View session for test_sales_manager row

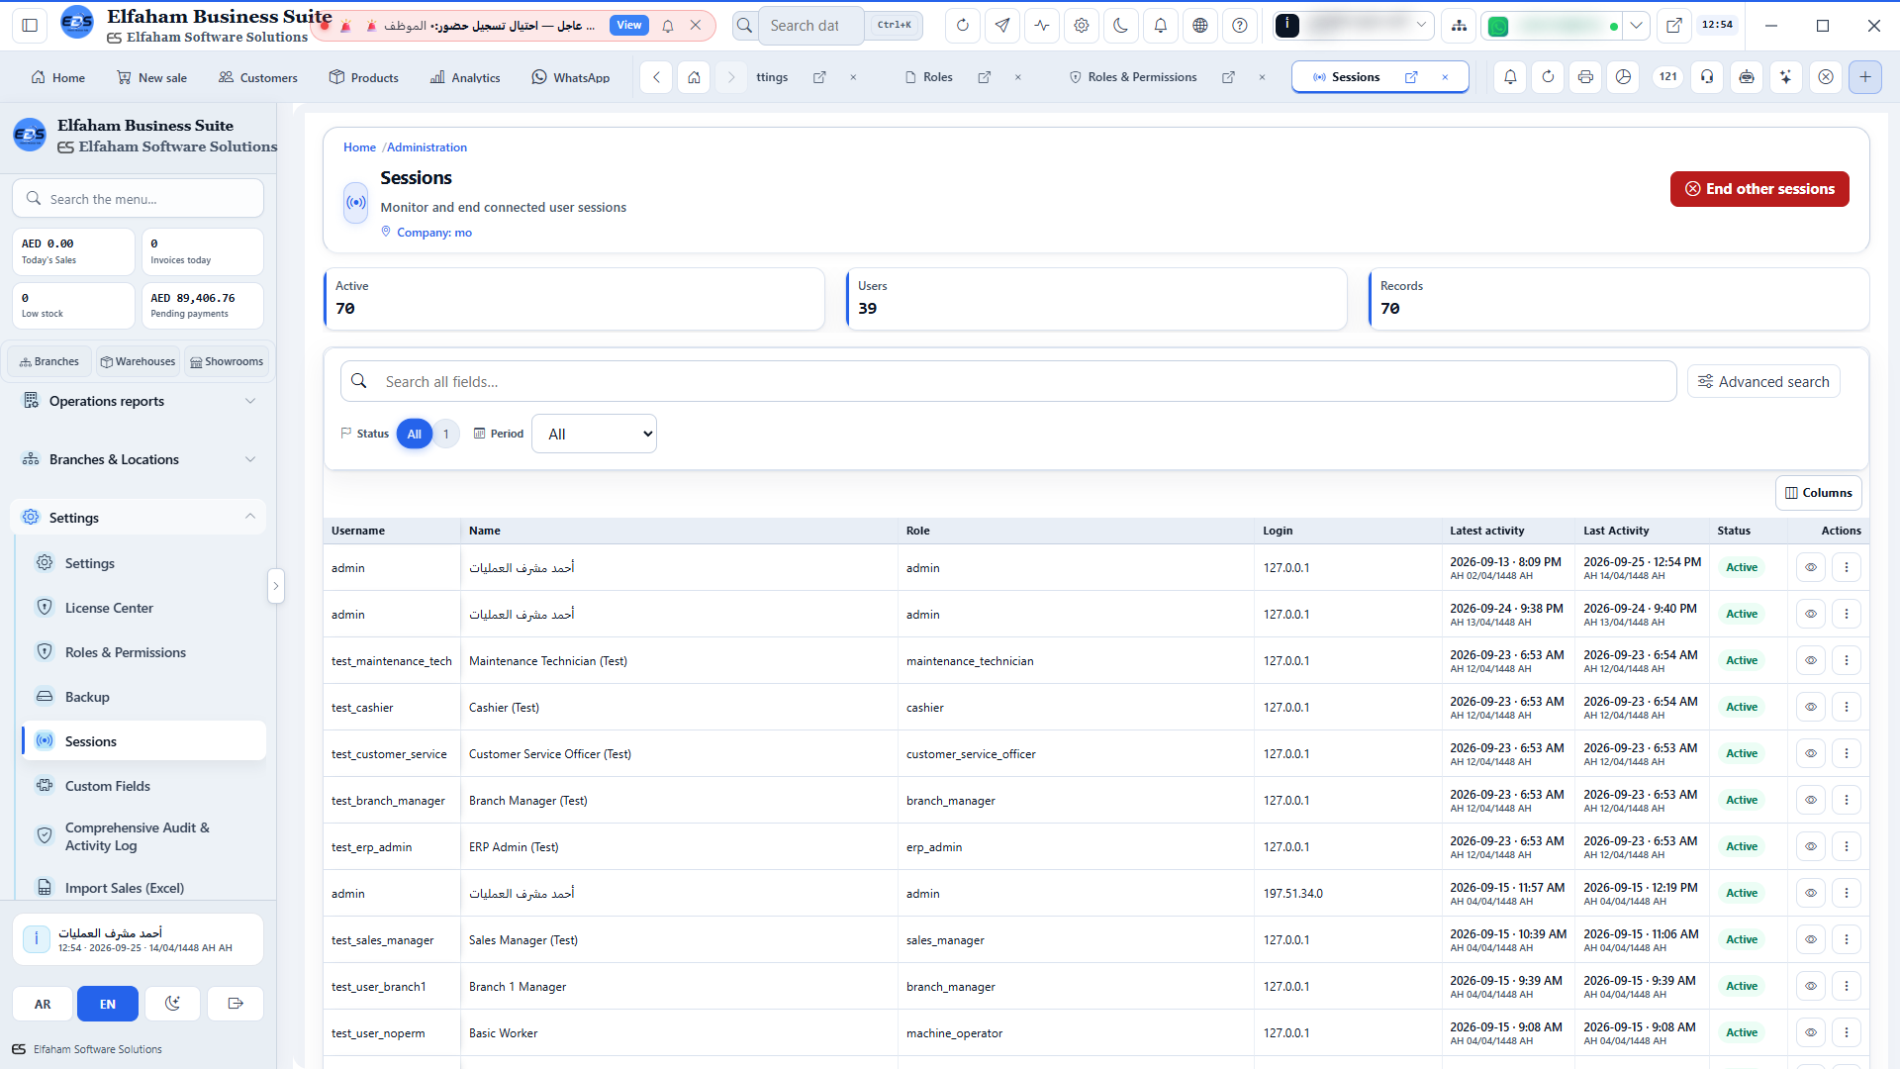coord(1811,939)
